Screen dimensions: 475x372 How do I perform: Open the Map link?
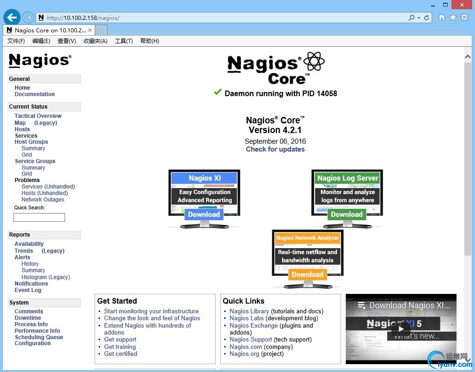pos(20,123)
